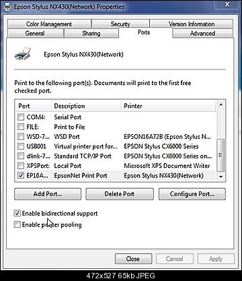
Task: Disable bidirectional support checkbox
Action: [17, 213]
